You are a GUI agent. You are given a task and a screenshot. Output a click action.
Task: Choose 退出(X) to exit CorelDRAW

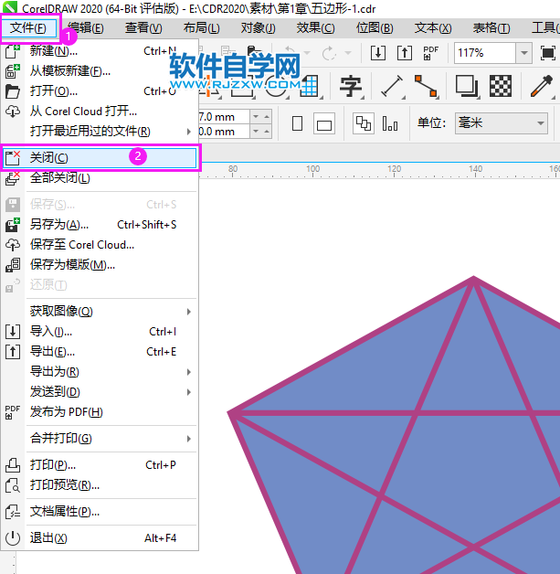point(100,538)
